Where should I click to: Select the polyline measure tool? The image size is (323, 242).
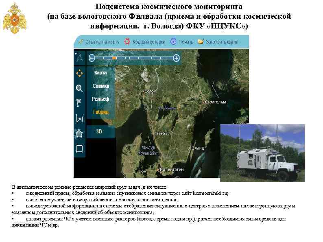click(x=79, y=118)
